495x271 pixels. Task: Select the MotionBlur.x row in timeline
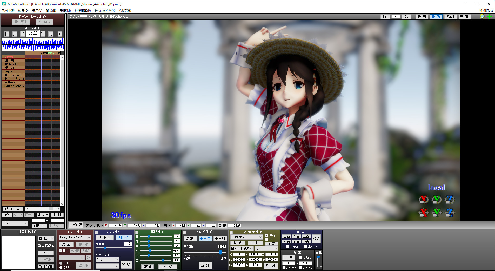pos(14,79)
